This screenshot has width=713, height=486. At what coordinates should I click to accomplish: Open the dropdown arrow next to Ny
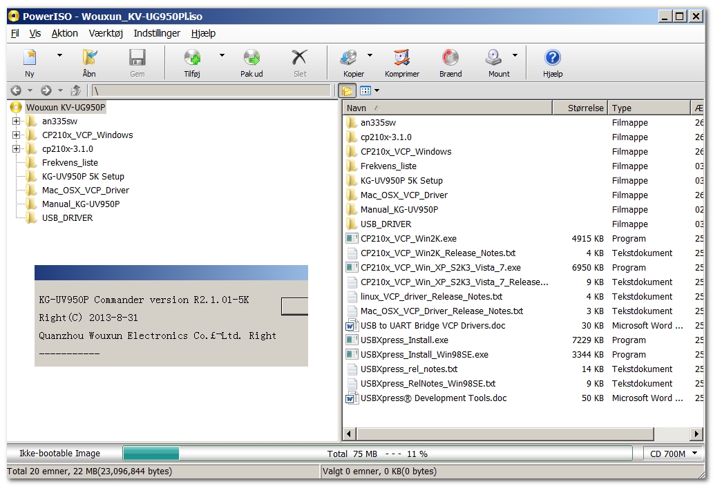tap(59, 55)
